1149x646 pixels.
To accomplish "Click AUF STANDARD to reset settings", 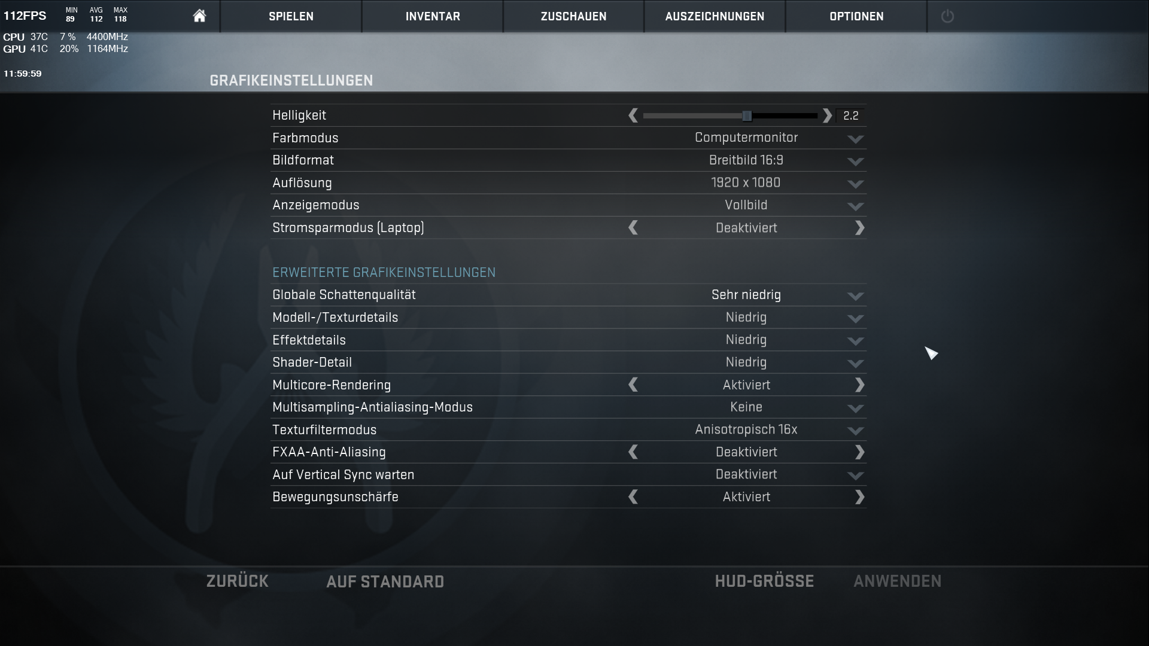I will [385, 581].
